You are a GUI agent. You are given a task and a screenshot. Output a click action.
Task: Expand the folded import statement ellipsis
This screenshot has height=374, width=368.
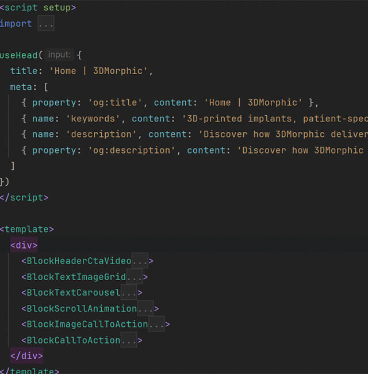coord(46,24)
